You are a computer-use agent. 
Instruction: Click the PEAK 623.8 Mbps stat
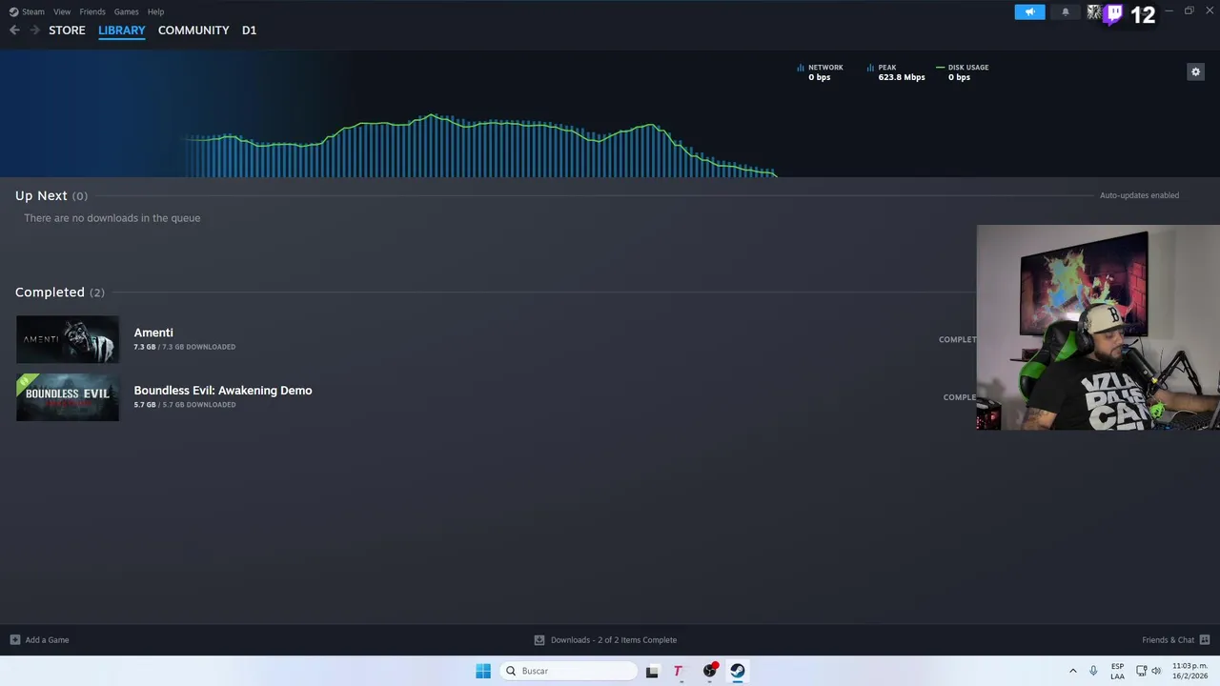[x=896, y=72]
